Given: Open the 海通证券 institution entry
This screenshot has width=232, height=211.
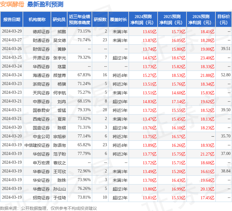Looking at the screenshot, I should pyautogui.click(x=41, y=75).
